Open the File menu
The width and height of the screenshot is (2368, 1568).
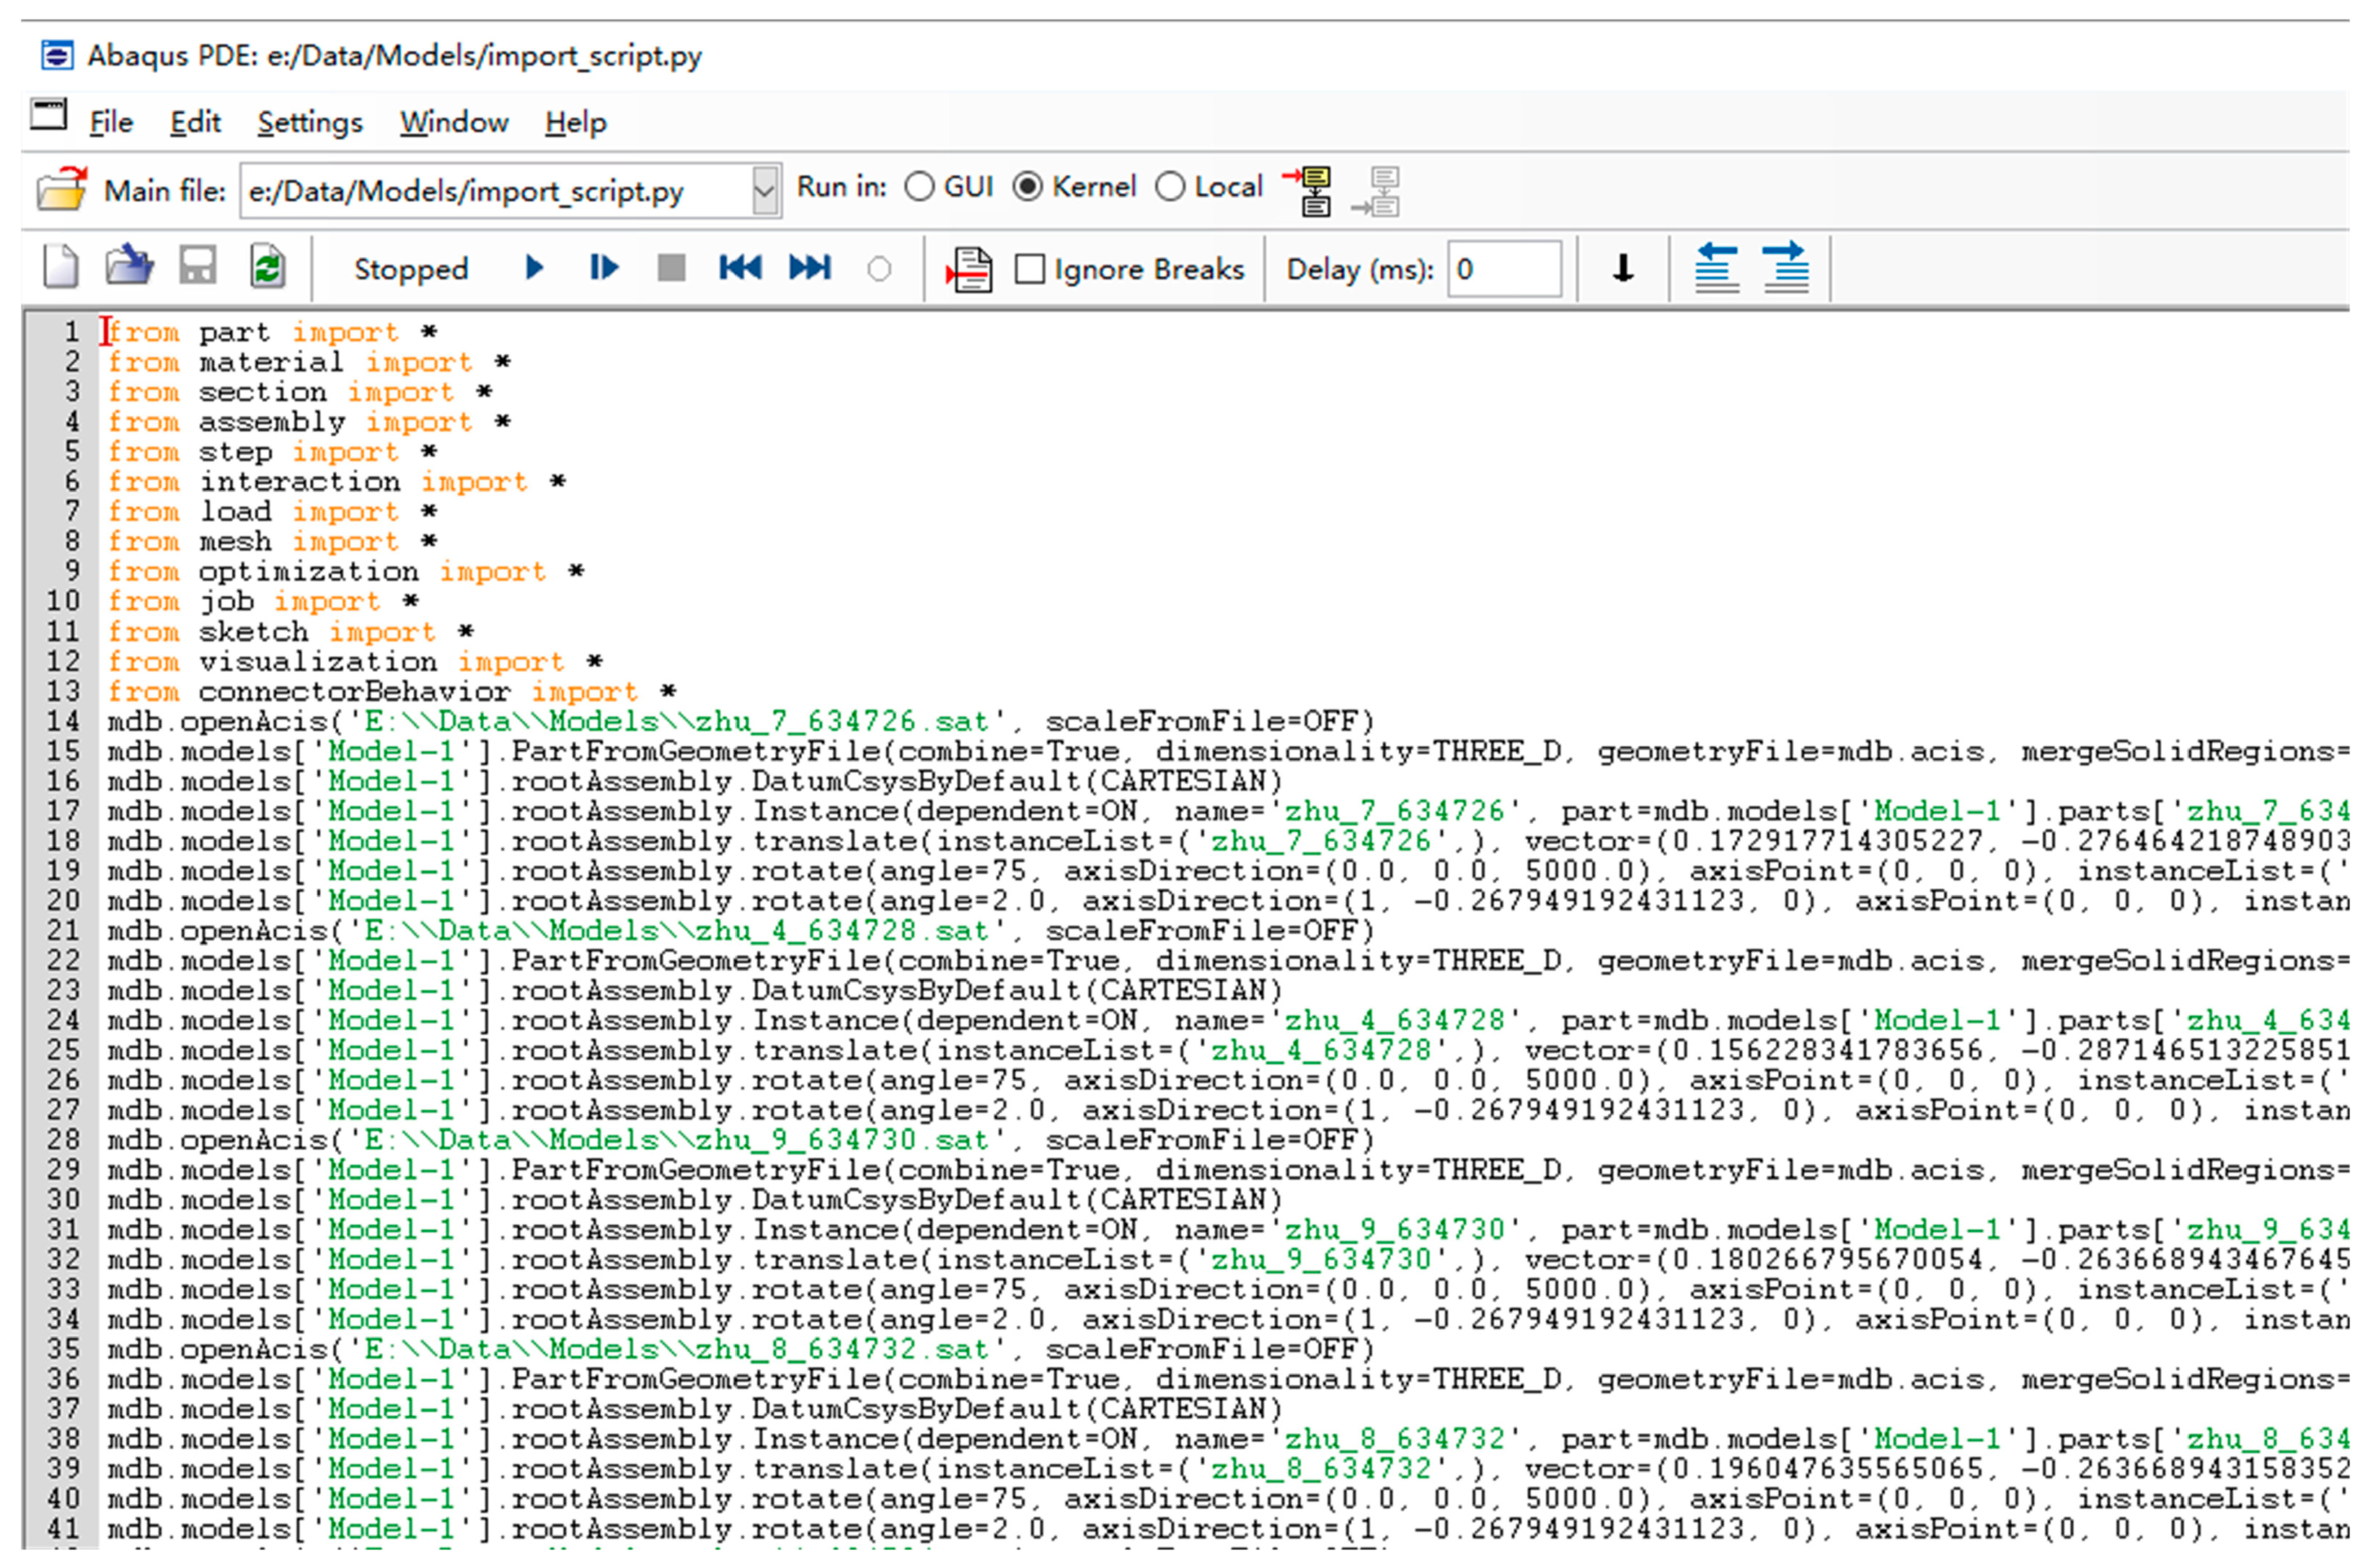[111, 122]
